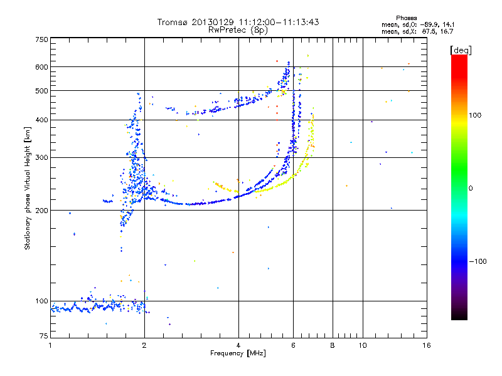Click the colorbar tick label '0'
502x376 pixels.
coord(471,189)
